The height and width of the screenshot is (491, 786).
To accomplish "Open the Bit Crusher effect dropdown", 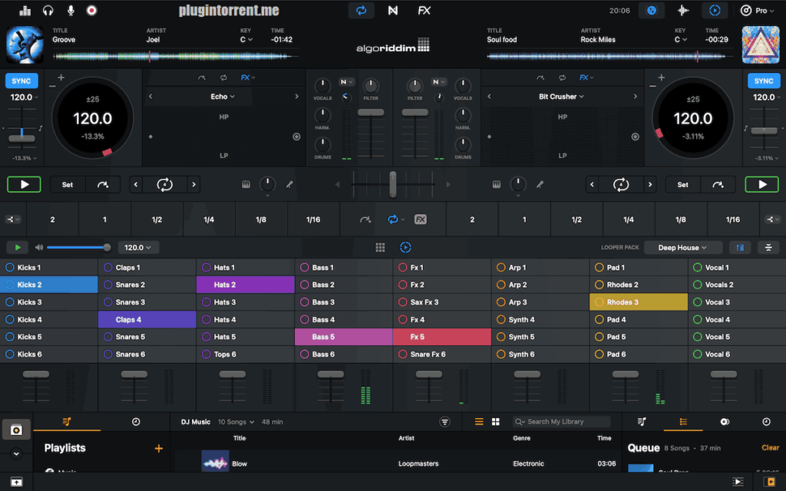I will pyautogui.click(x=561, y=97).
